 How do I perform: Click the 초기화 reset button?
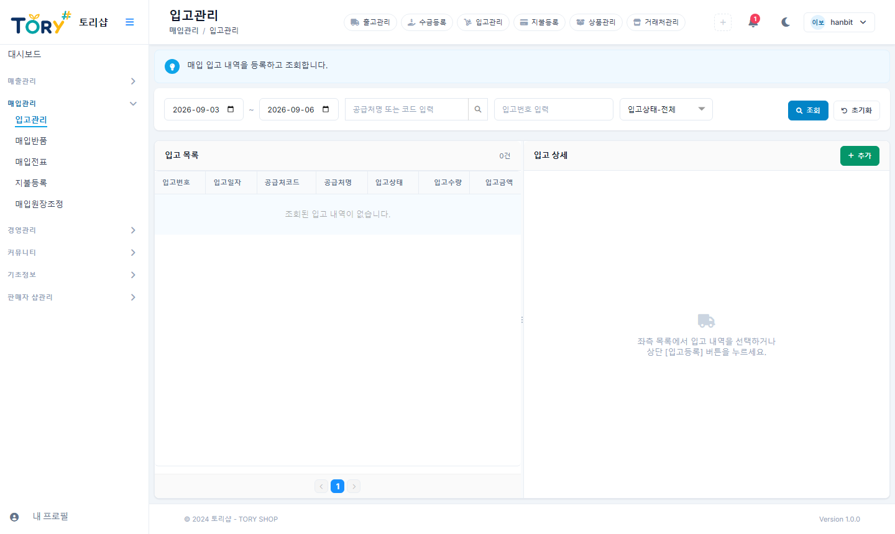pos(856,111)
